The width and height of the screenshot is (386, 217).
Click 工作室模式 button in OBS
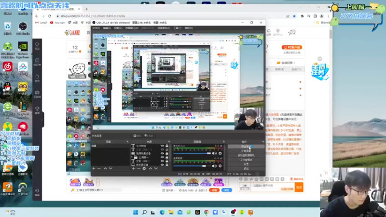(246, 160)
